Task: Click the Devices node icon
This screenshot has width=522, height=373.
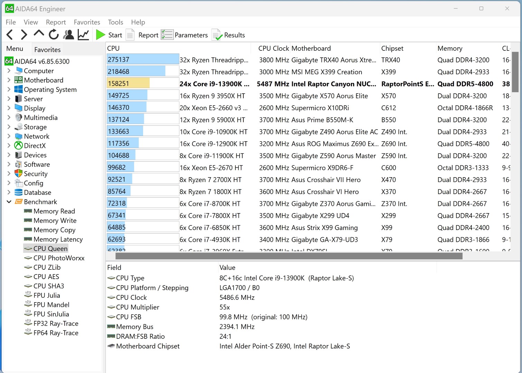Action: (19, 155)
